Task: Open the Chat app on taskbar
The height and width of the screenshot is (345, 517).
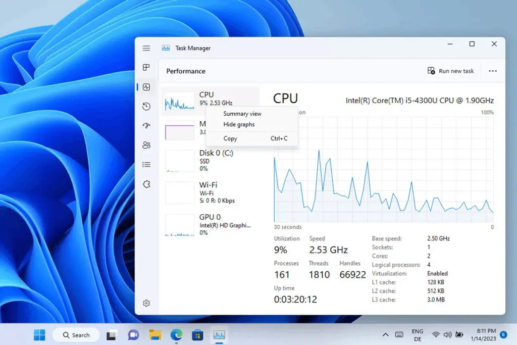Action: pyautogui.click(x=133, y=335)
